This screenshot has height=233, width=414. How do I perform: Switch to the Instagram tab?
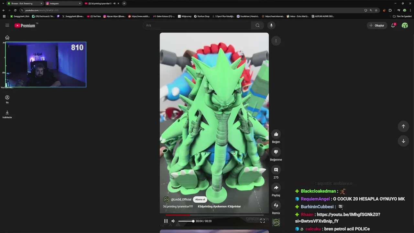63,4
